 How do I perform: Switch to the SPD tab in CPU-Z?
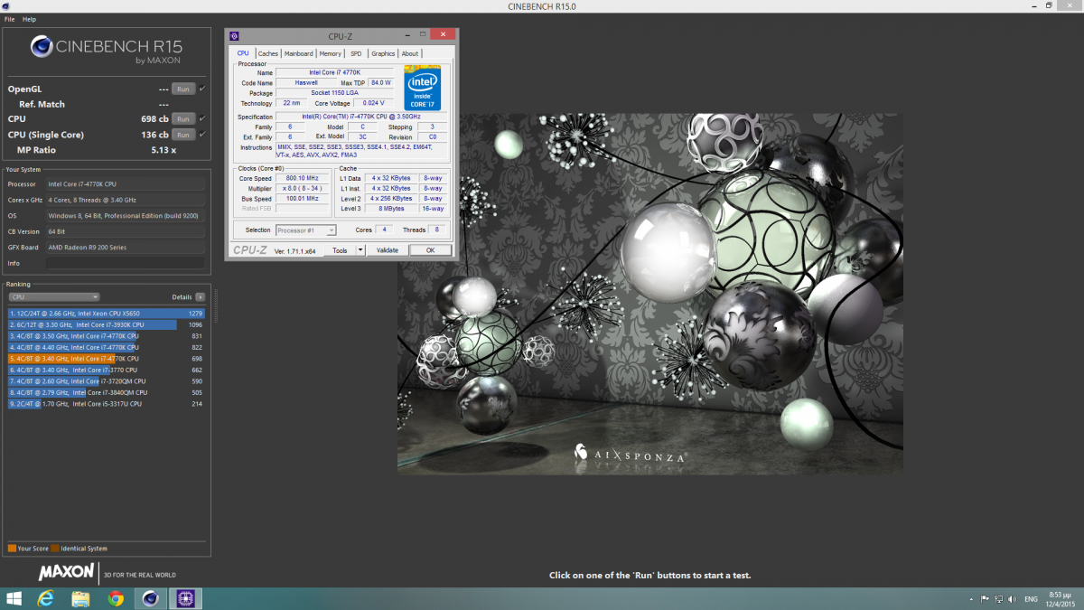(356, 53)
